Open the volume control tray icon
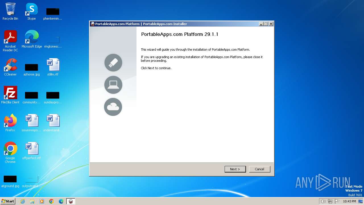This screenshot has width=364, height=205. 323,201
